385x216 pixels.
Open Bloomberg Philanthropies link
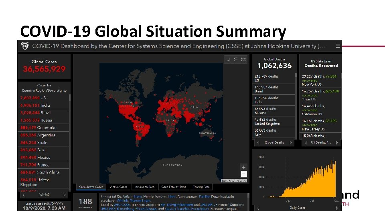pyautogui.click(x=137, y=209)
